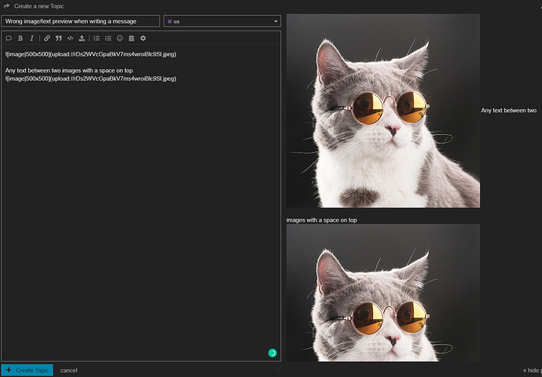Click the speech bubble quote whole post icon
Viewport: 542px width, 377px height.
point(9,38)
